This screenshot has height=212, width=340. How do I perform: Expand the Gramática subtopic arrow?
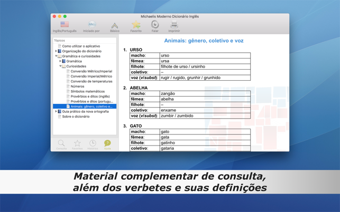(60, 61)
